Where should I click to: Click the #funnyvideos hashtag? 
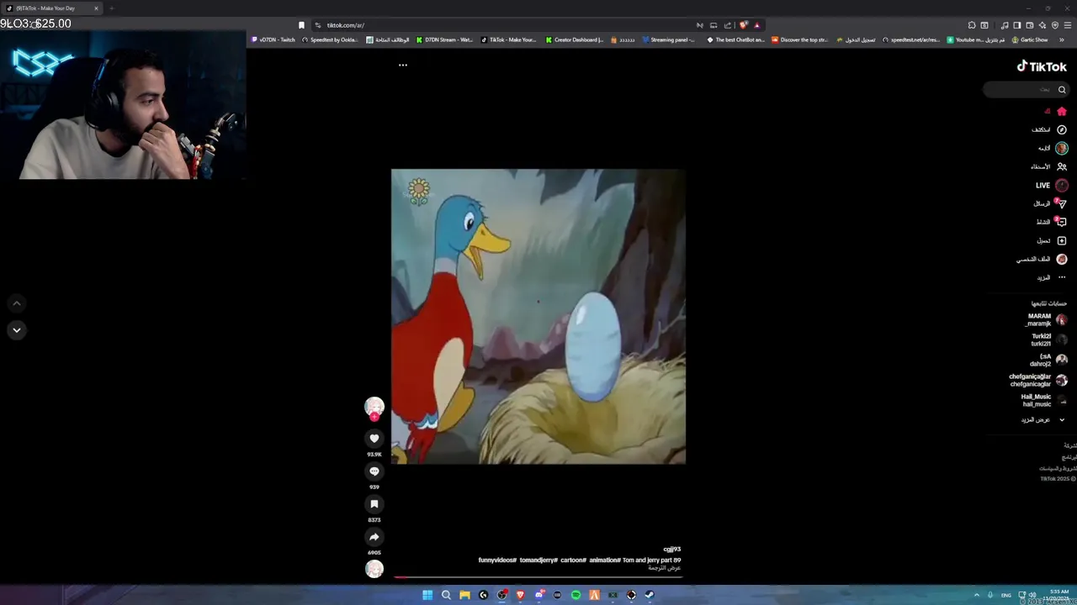497,560
